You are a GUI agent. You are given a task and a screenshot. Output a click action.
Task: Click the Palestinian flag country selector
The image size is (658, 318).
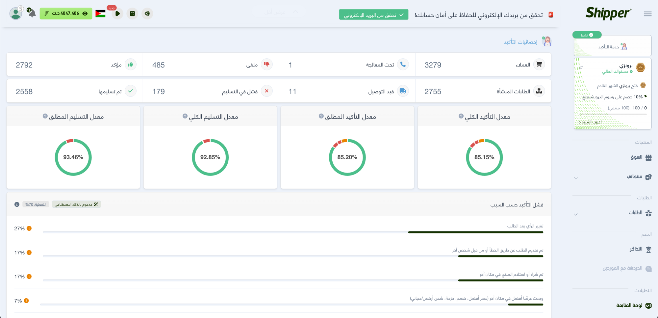pos(100,13)
